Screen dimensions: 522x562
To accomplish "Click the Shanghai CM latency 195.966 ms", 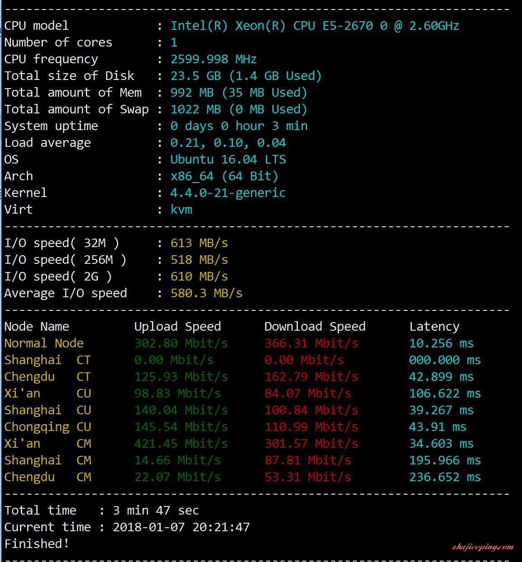I will click(445, 460).
